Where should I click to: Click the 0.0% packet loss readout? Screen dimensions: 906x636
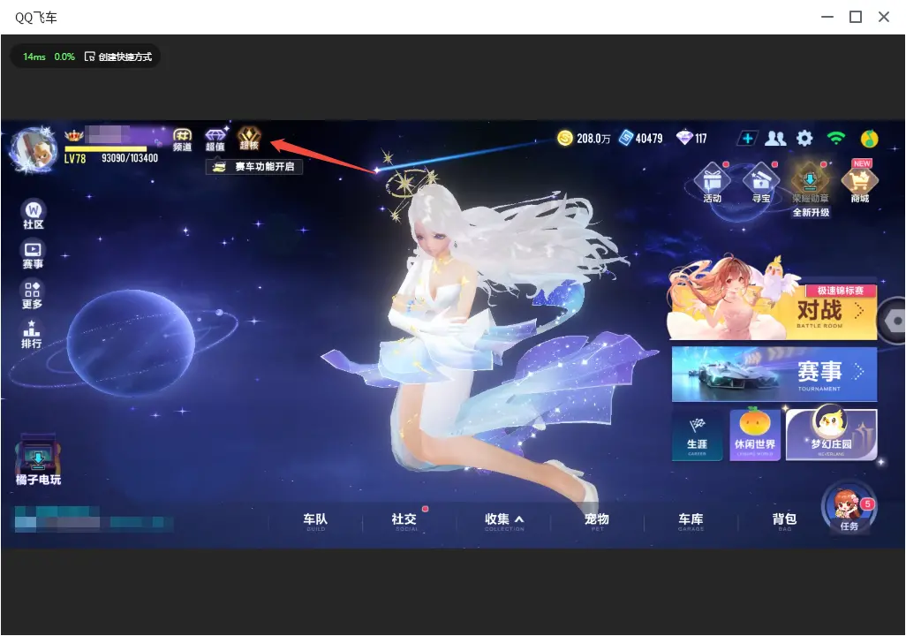point(64,57)
